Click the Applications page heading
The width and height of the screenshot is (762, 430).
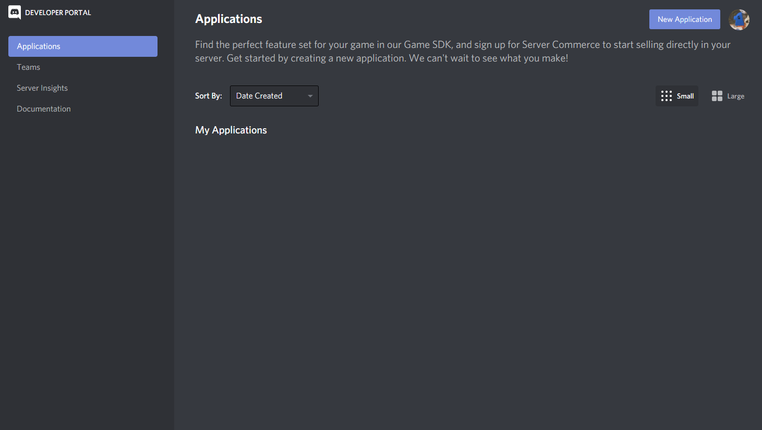228,19
